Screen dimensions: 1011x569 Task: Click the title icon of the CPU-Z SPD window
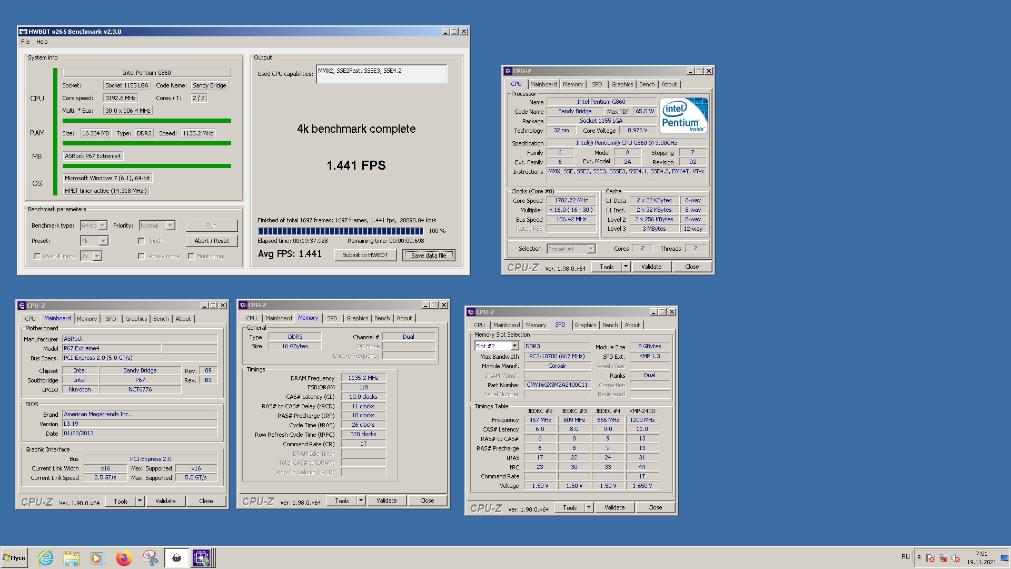tap(471, 312)
